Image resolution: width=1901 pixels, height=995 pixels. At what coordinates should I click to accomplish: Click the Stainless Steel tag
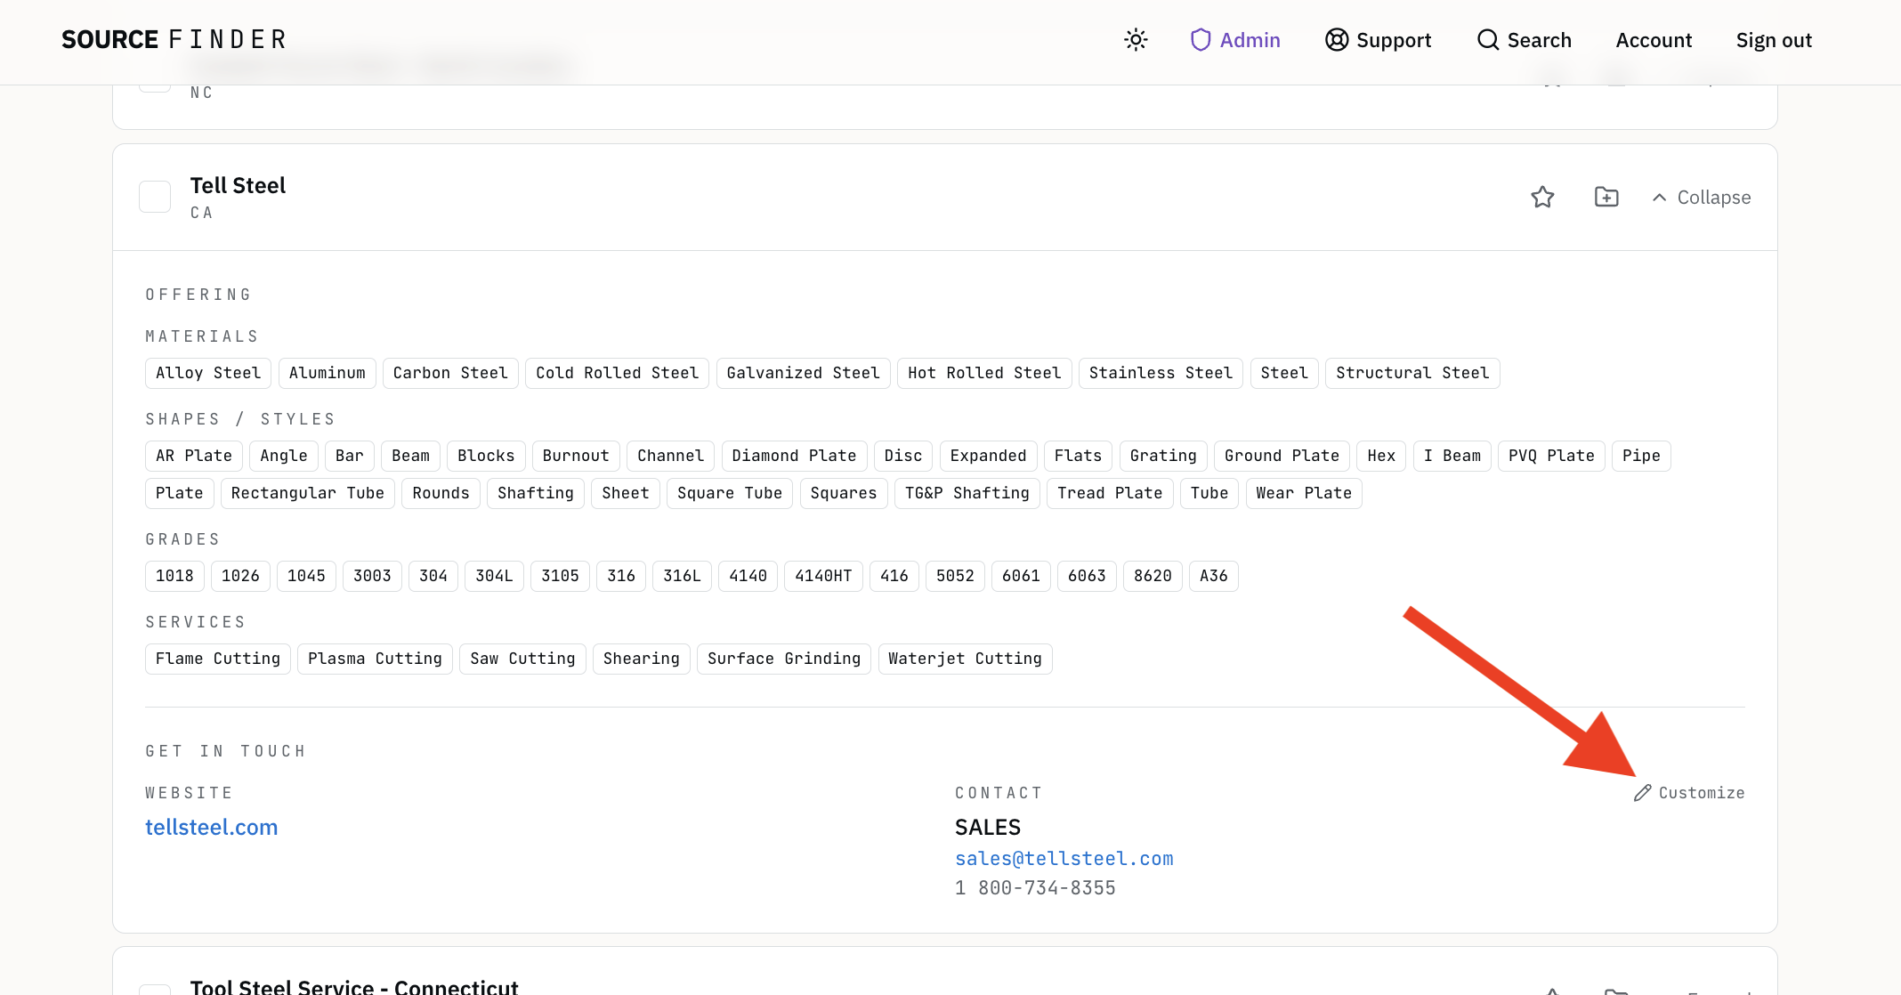[x=1161, y=373]
